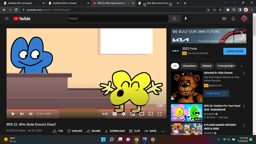
Task: Mute the video volume speaker
Action: [x=31, y=114]
